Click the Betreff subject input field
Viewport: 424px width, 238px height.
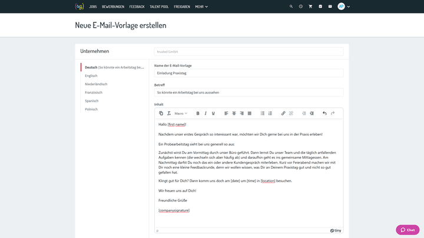tap(249, 93)
